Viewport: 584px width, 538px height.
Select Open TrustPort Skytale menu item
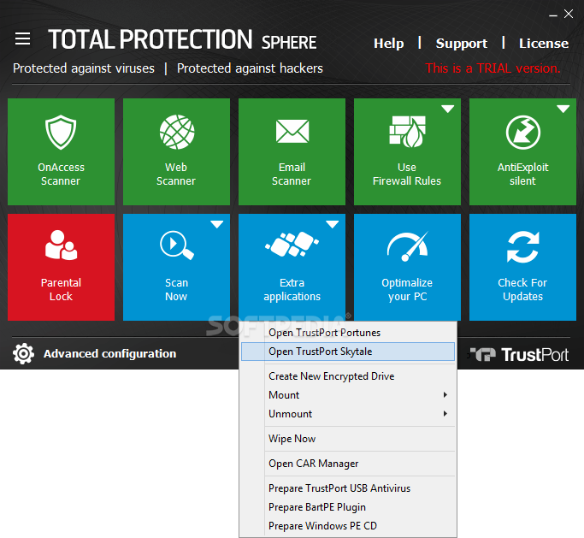point(348,352)
